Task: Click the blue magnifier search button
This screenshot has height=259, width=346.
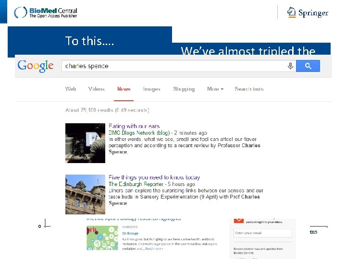Action: click(x=308, y=66)
